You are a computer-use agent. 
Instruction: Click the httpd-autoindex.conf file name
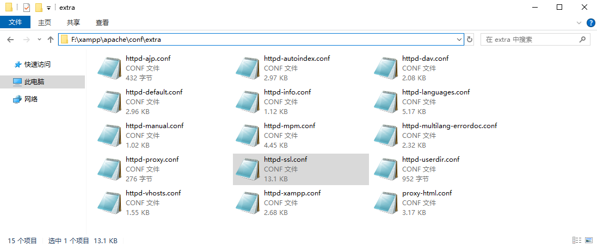[x=297, y=59]
